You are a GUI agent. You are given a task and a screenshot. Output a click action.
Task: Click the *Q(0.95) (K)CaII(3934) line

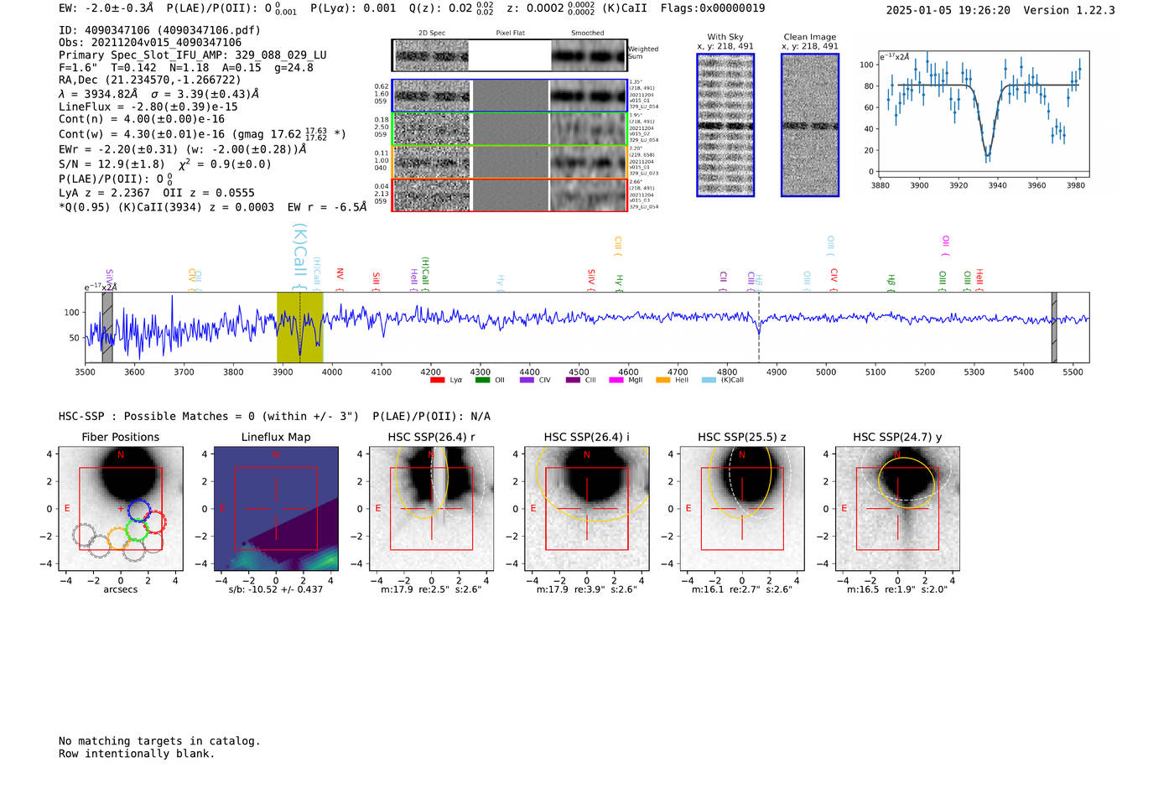point(213,206)
